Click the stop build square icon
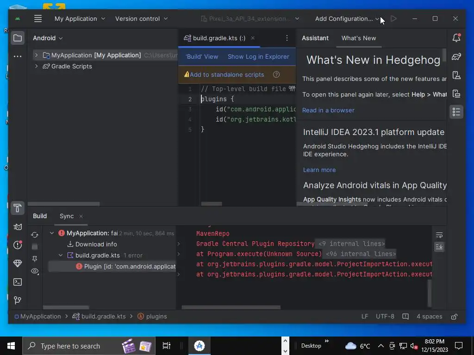 [35, 247]
